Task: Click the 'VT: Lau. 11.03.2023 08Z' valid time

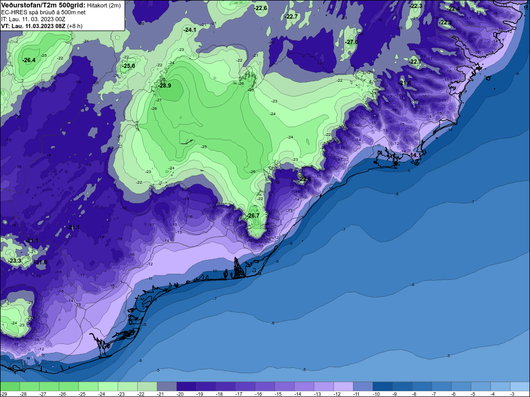Action: tap(33, 25)
